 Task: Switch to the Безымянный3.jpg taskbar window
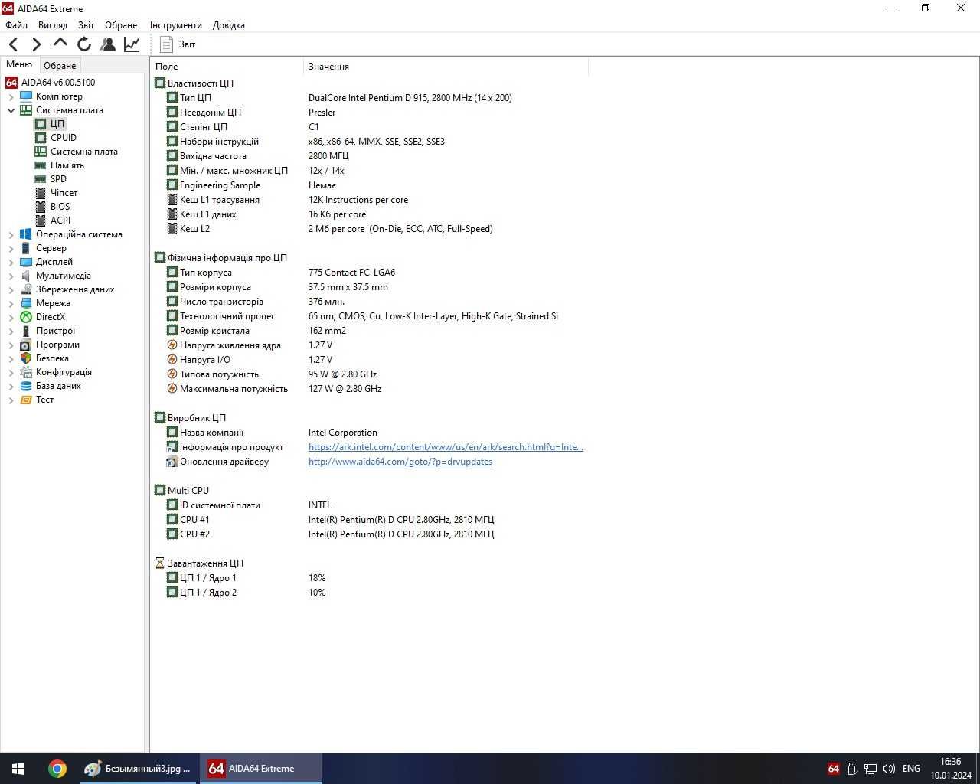point(139,769)
